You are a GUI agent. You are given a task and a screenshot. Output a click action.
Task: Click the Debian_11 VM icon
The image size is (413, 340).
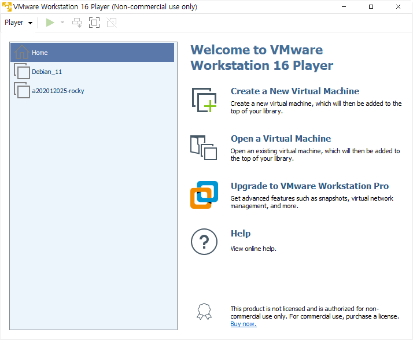(22, 71)
